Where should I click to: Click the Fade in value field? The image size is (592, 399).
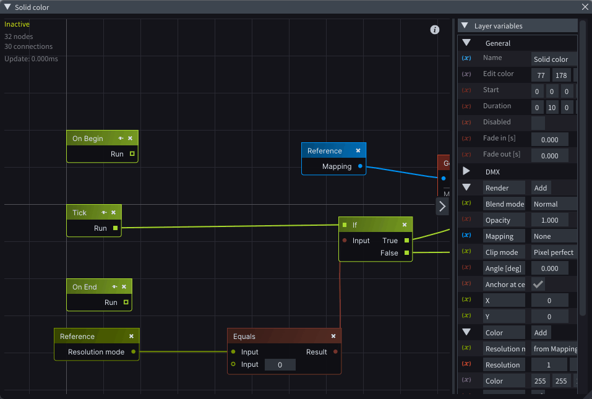549,140
